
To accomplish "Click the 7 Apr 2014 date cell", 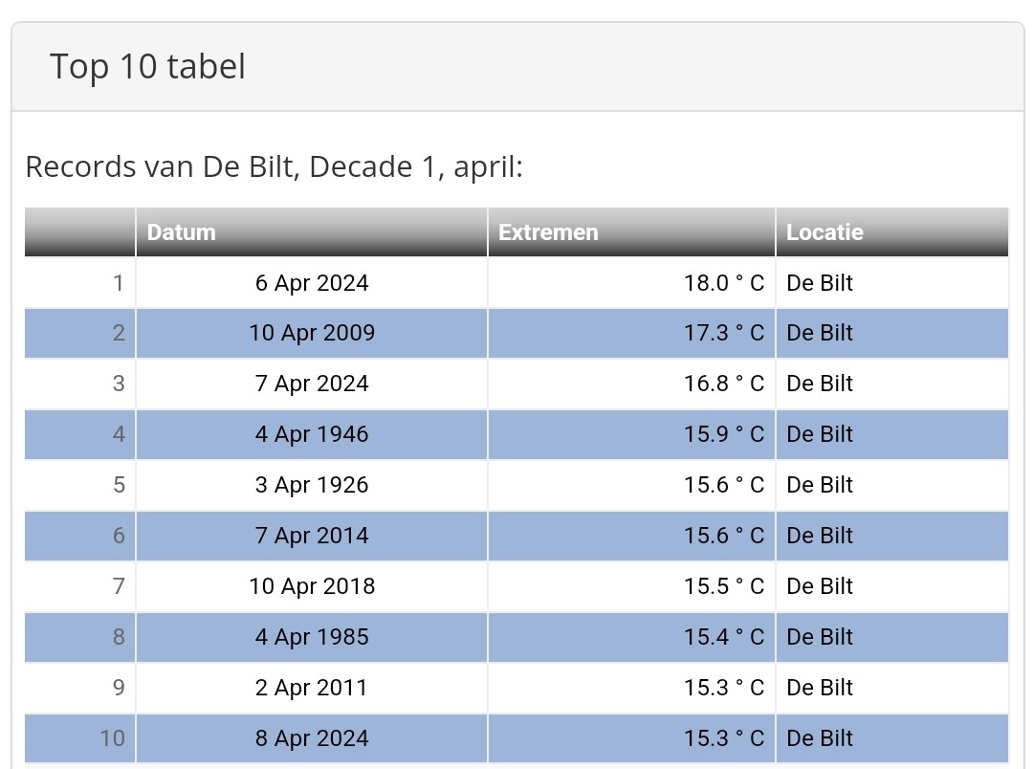I will (x=312, y=536).
